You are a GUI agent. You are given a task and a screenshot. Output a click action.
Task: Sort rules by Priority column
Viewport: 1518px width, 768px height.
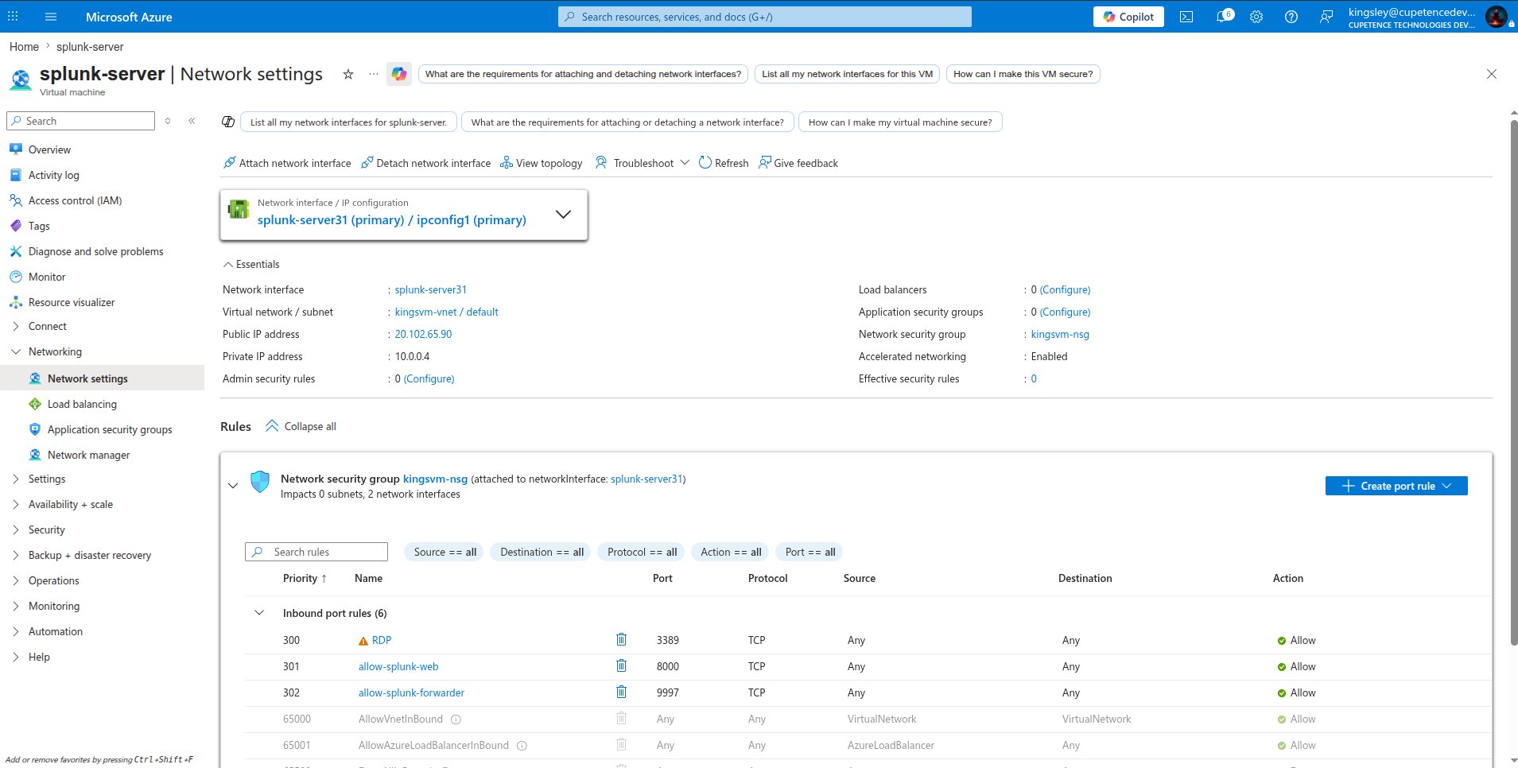click(x=305, y=578)
